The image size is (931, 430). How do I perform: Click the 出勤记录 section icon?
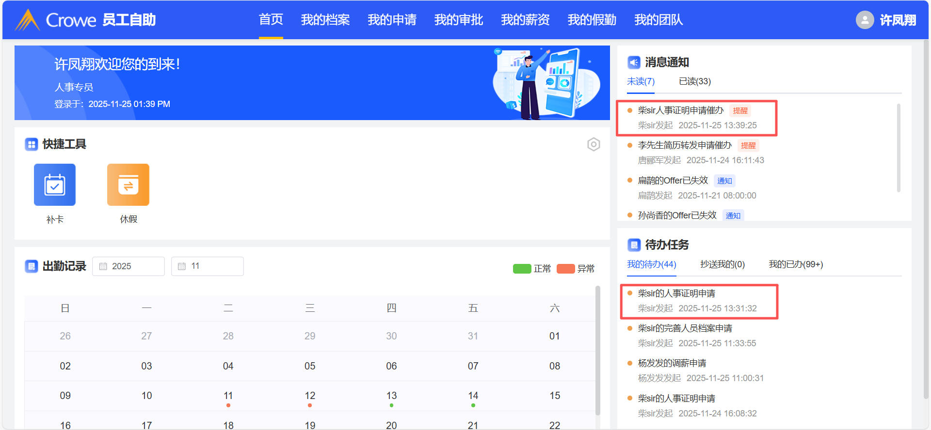tap(32, 266)
